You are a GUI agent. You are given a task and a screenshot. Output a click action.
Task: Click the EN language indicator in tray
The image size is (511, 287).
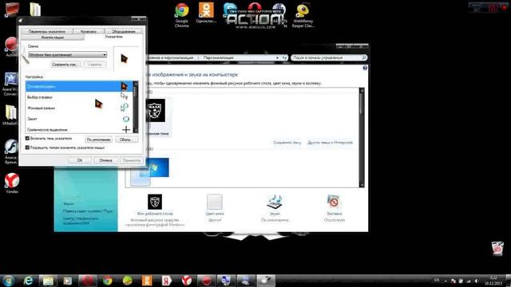[437, 280]
